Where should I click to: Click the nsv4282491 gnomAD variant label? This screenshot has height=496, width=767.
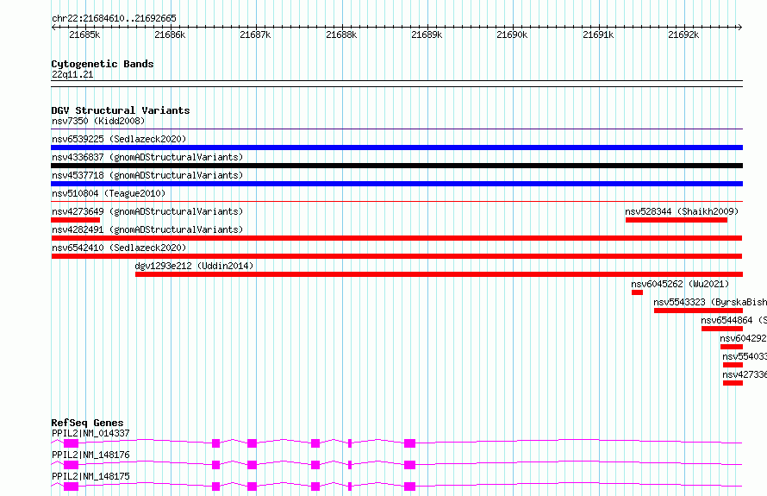coord(147,229)
